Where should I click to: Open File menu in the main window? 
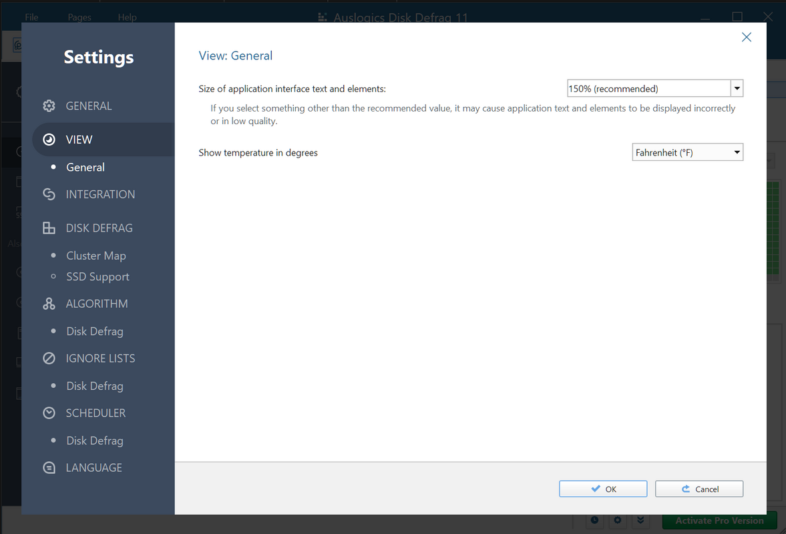point(31,17)
